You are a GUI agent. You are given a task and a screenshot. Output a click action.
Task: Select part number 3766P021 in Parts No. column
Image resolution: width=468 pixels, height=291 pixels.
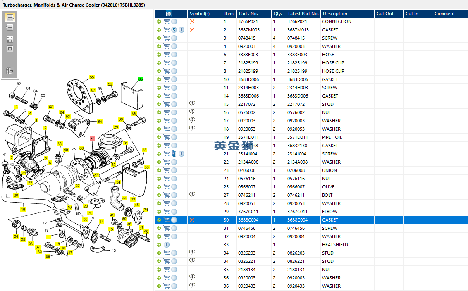pyautogui.click(x=248, y=21)
